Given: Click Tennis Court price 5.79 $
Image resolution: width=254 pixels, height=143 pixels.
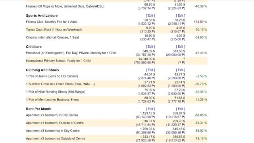Looking at the screenshot, I should coord(150,28).
